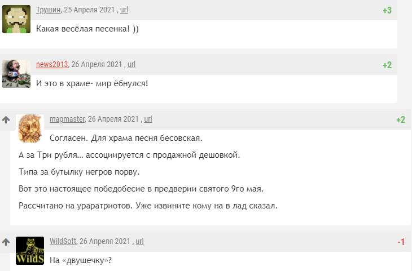Screen dimensions: 412x271
Task: Click the url permalink of news2013's comment
Action: coord(132,64)
